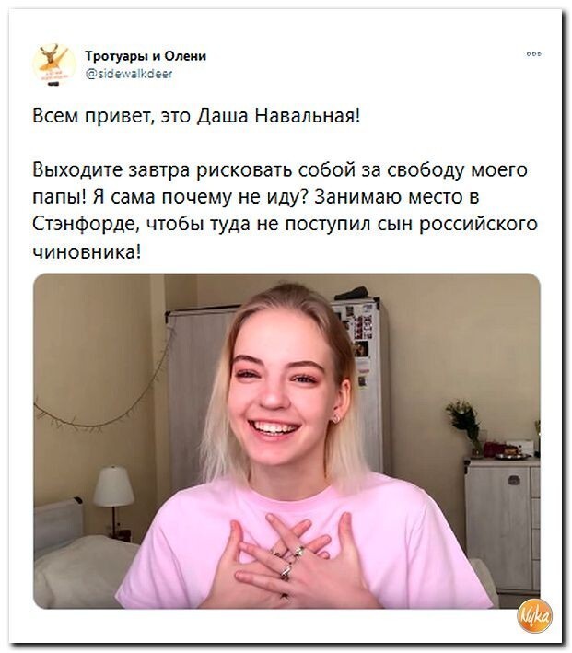Click the wooden dresser cabinet in photo
The height and width of the screenshot is (653, 572).
pos(502,527)
